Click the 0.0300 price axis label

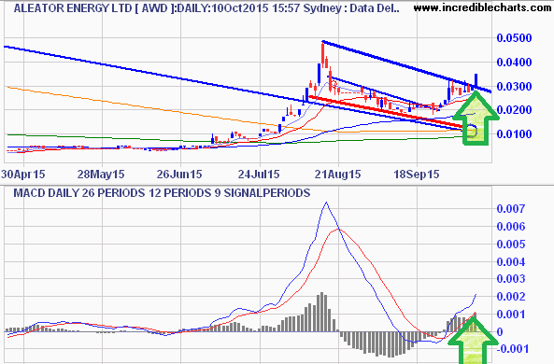(514, 87)
